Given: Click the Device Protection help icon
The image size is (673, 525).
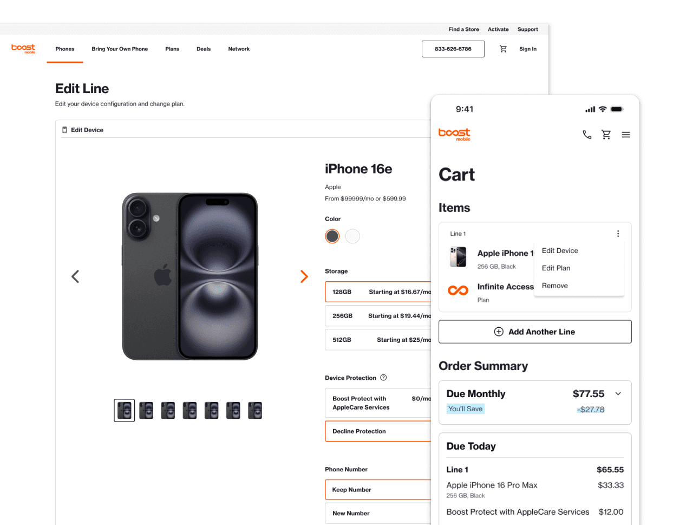Looking at the screenshot, I should point(383,378).
